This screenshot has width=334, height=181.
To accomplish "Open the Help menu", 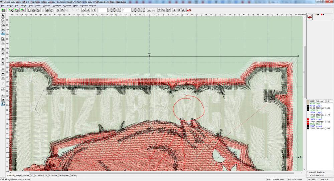I will 75,6.
